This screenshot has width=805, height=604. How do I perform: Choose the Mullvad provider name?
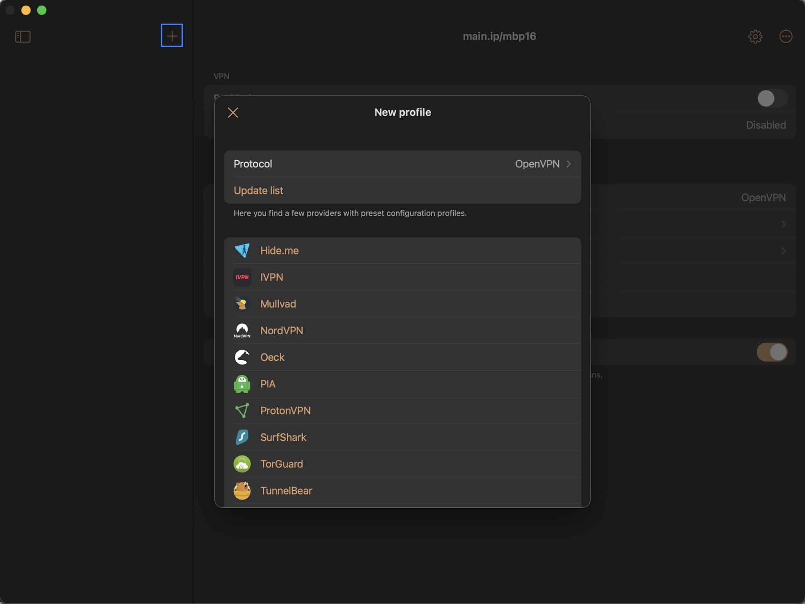click(x=278, y=304)
